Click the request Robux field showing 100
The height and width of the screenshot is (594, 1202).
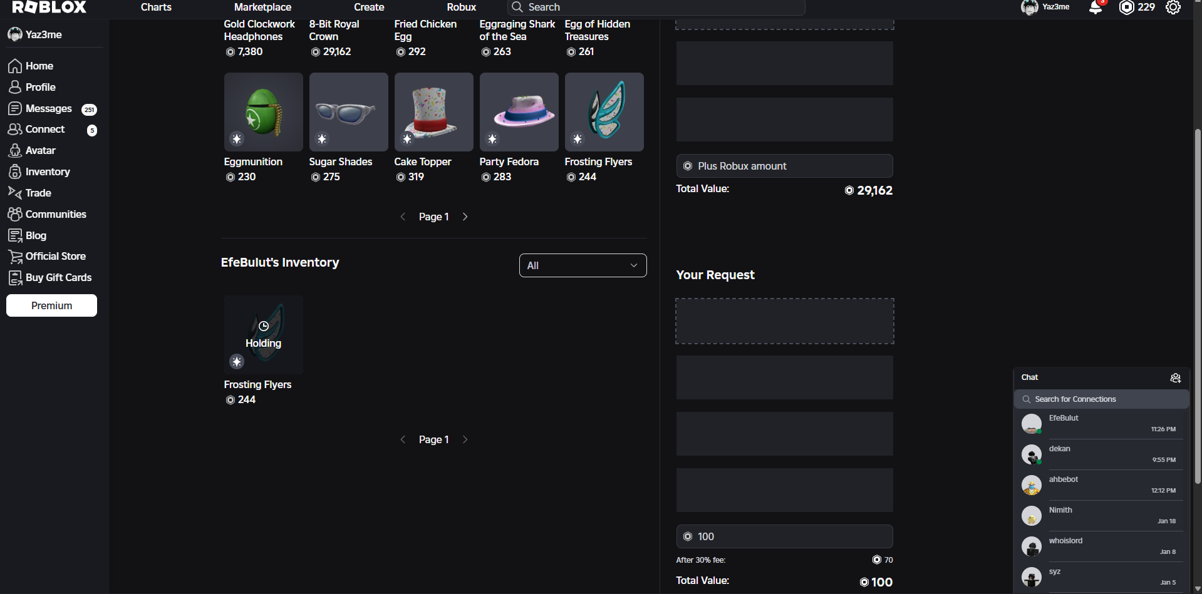point(785,536)
